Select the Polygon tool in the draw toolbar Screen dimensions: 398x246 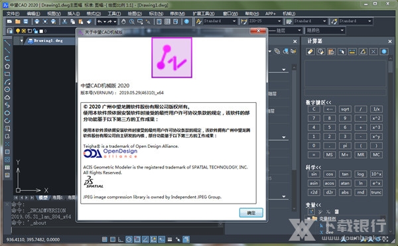(x=7, y=66)
